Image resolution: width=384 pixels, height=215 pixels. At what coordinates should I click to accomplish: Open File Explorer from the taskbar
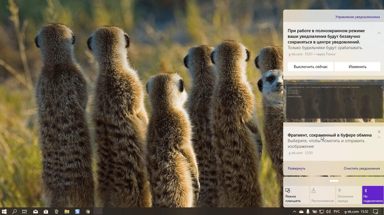67,211
